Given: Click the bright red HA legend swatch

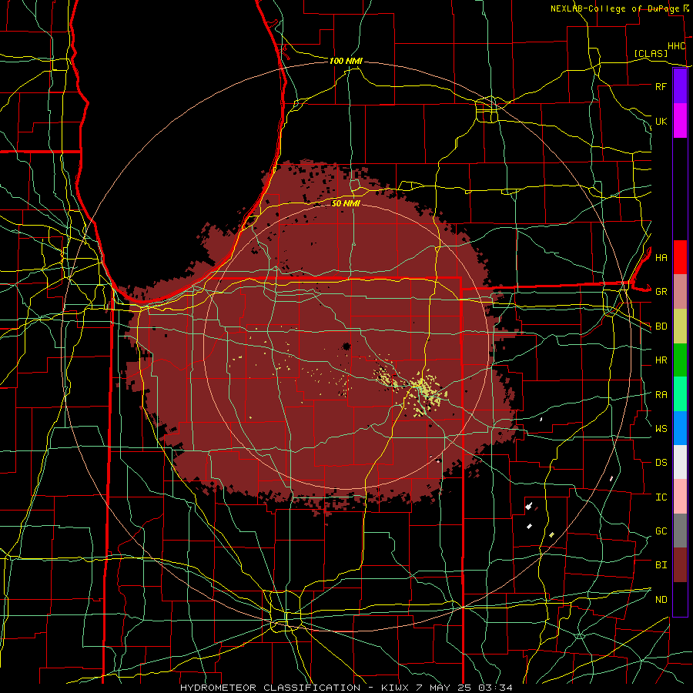Looking at the screenshot, I should [x=680, y=257].
